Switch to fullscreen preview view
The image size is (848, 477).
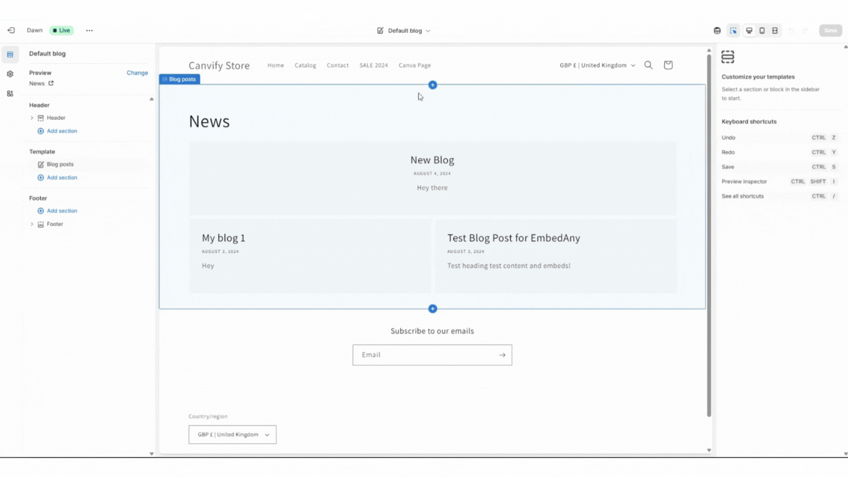click(x=775, y=30)
